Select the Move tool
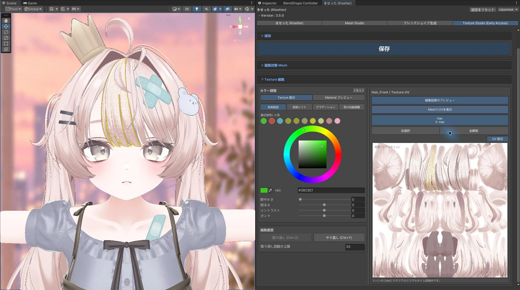520x290 pixels. click(x=6, y=26)
